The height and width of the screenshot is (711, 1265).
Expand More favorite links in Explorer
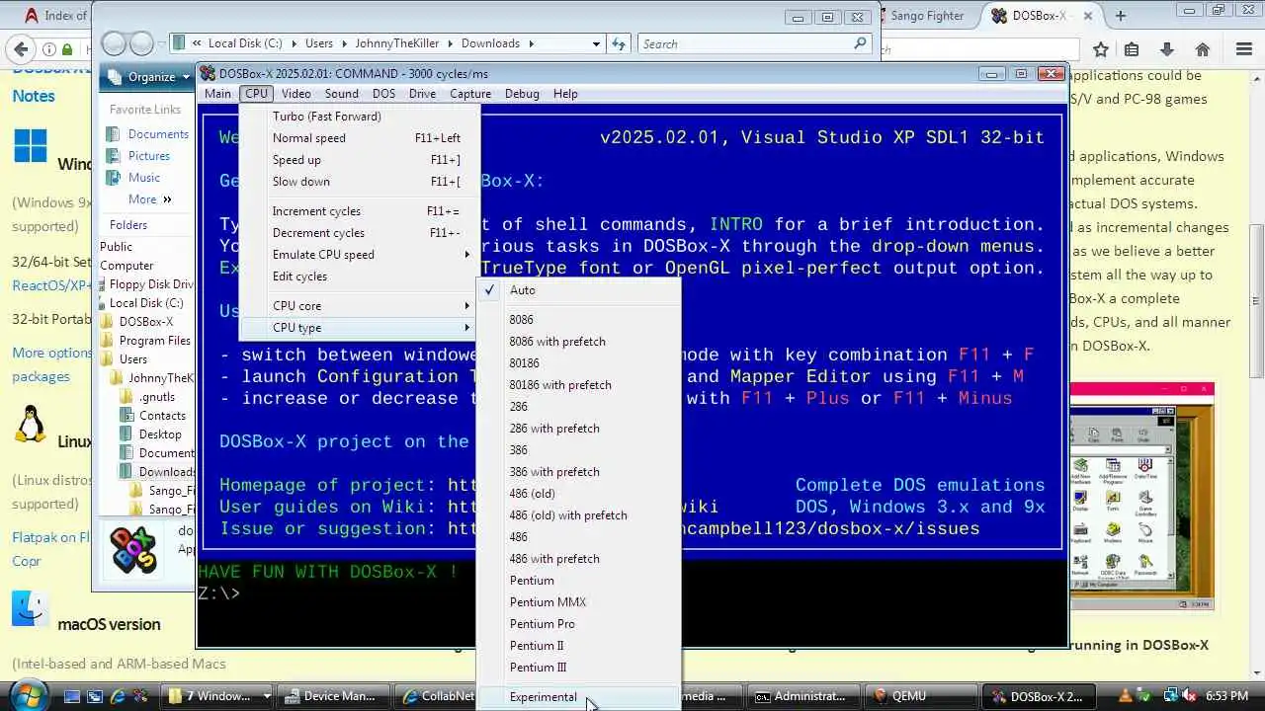[149, 199]
